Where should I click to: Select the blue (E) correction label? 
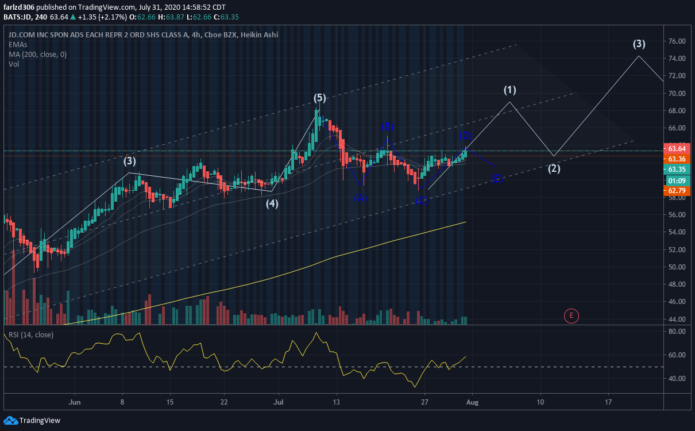pos(497,179)
